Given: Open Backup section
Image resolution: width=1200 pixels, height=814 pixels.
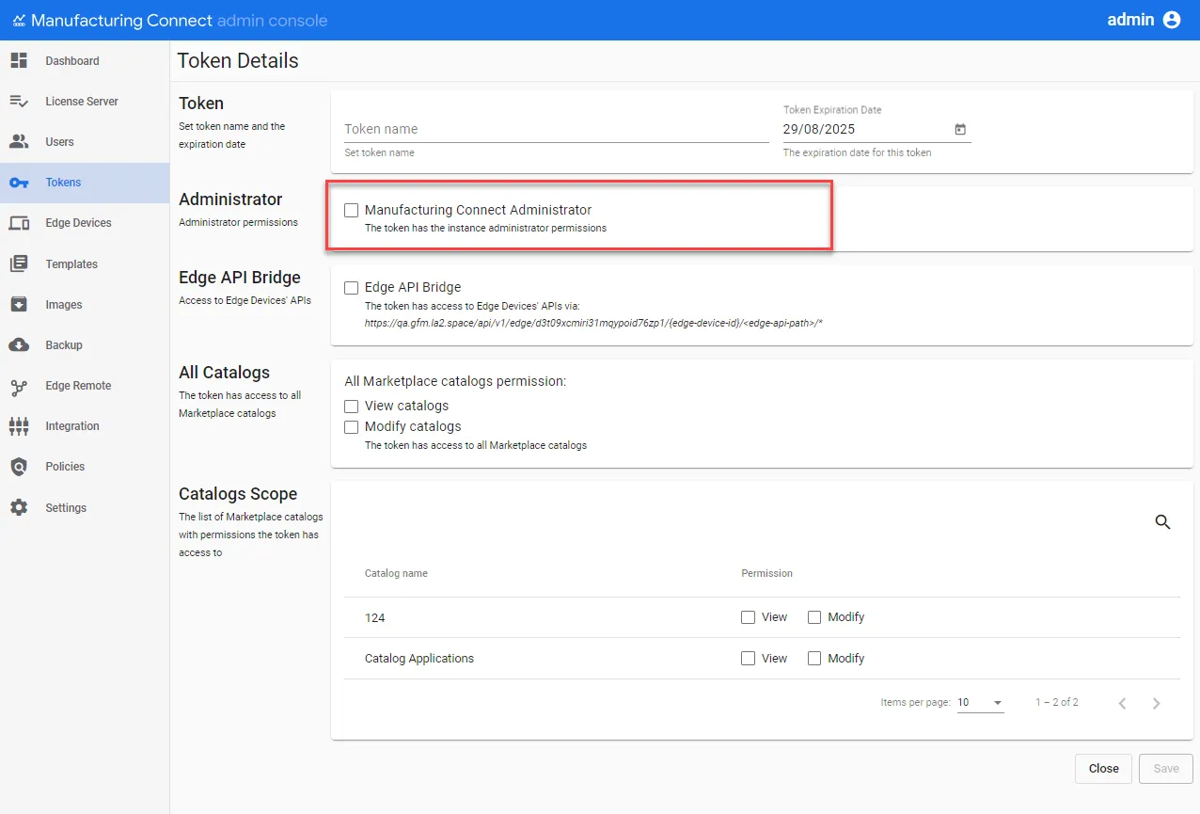Looking at the screenshot, I should [x=85, y=345].
